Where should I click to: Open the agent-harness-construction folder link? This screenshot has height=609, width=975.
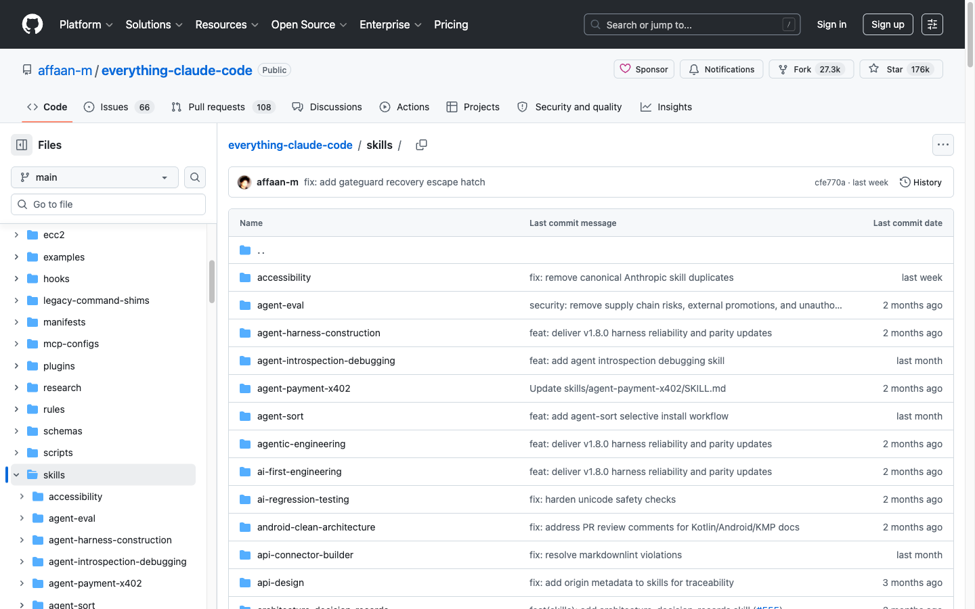[319, 333]
